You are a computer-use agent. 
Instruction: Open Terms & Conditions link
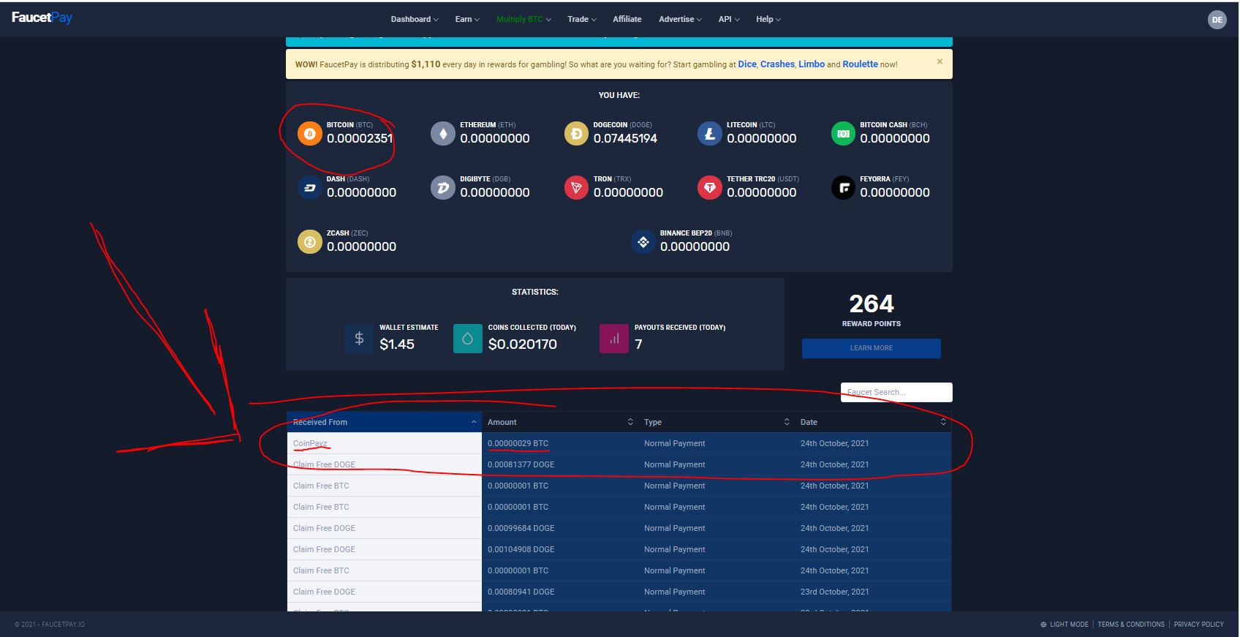pyautogui.click(x=1131, y=625)
